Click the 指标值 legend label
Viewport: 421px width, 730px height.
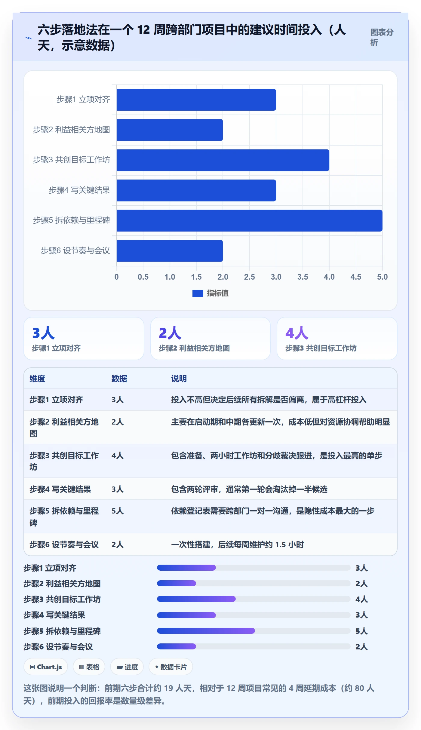pos(218,293)
